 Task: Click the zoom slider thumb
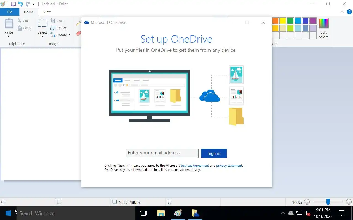[x=328, y=202]
